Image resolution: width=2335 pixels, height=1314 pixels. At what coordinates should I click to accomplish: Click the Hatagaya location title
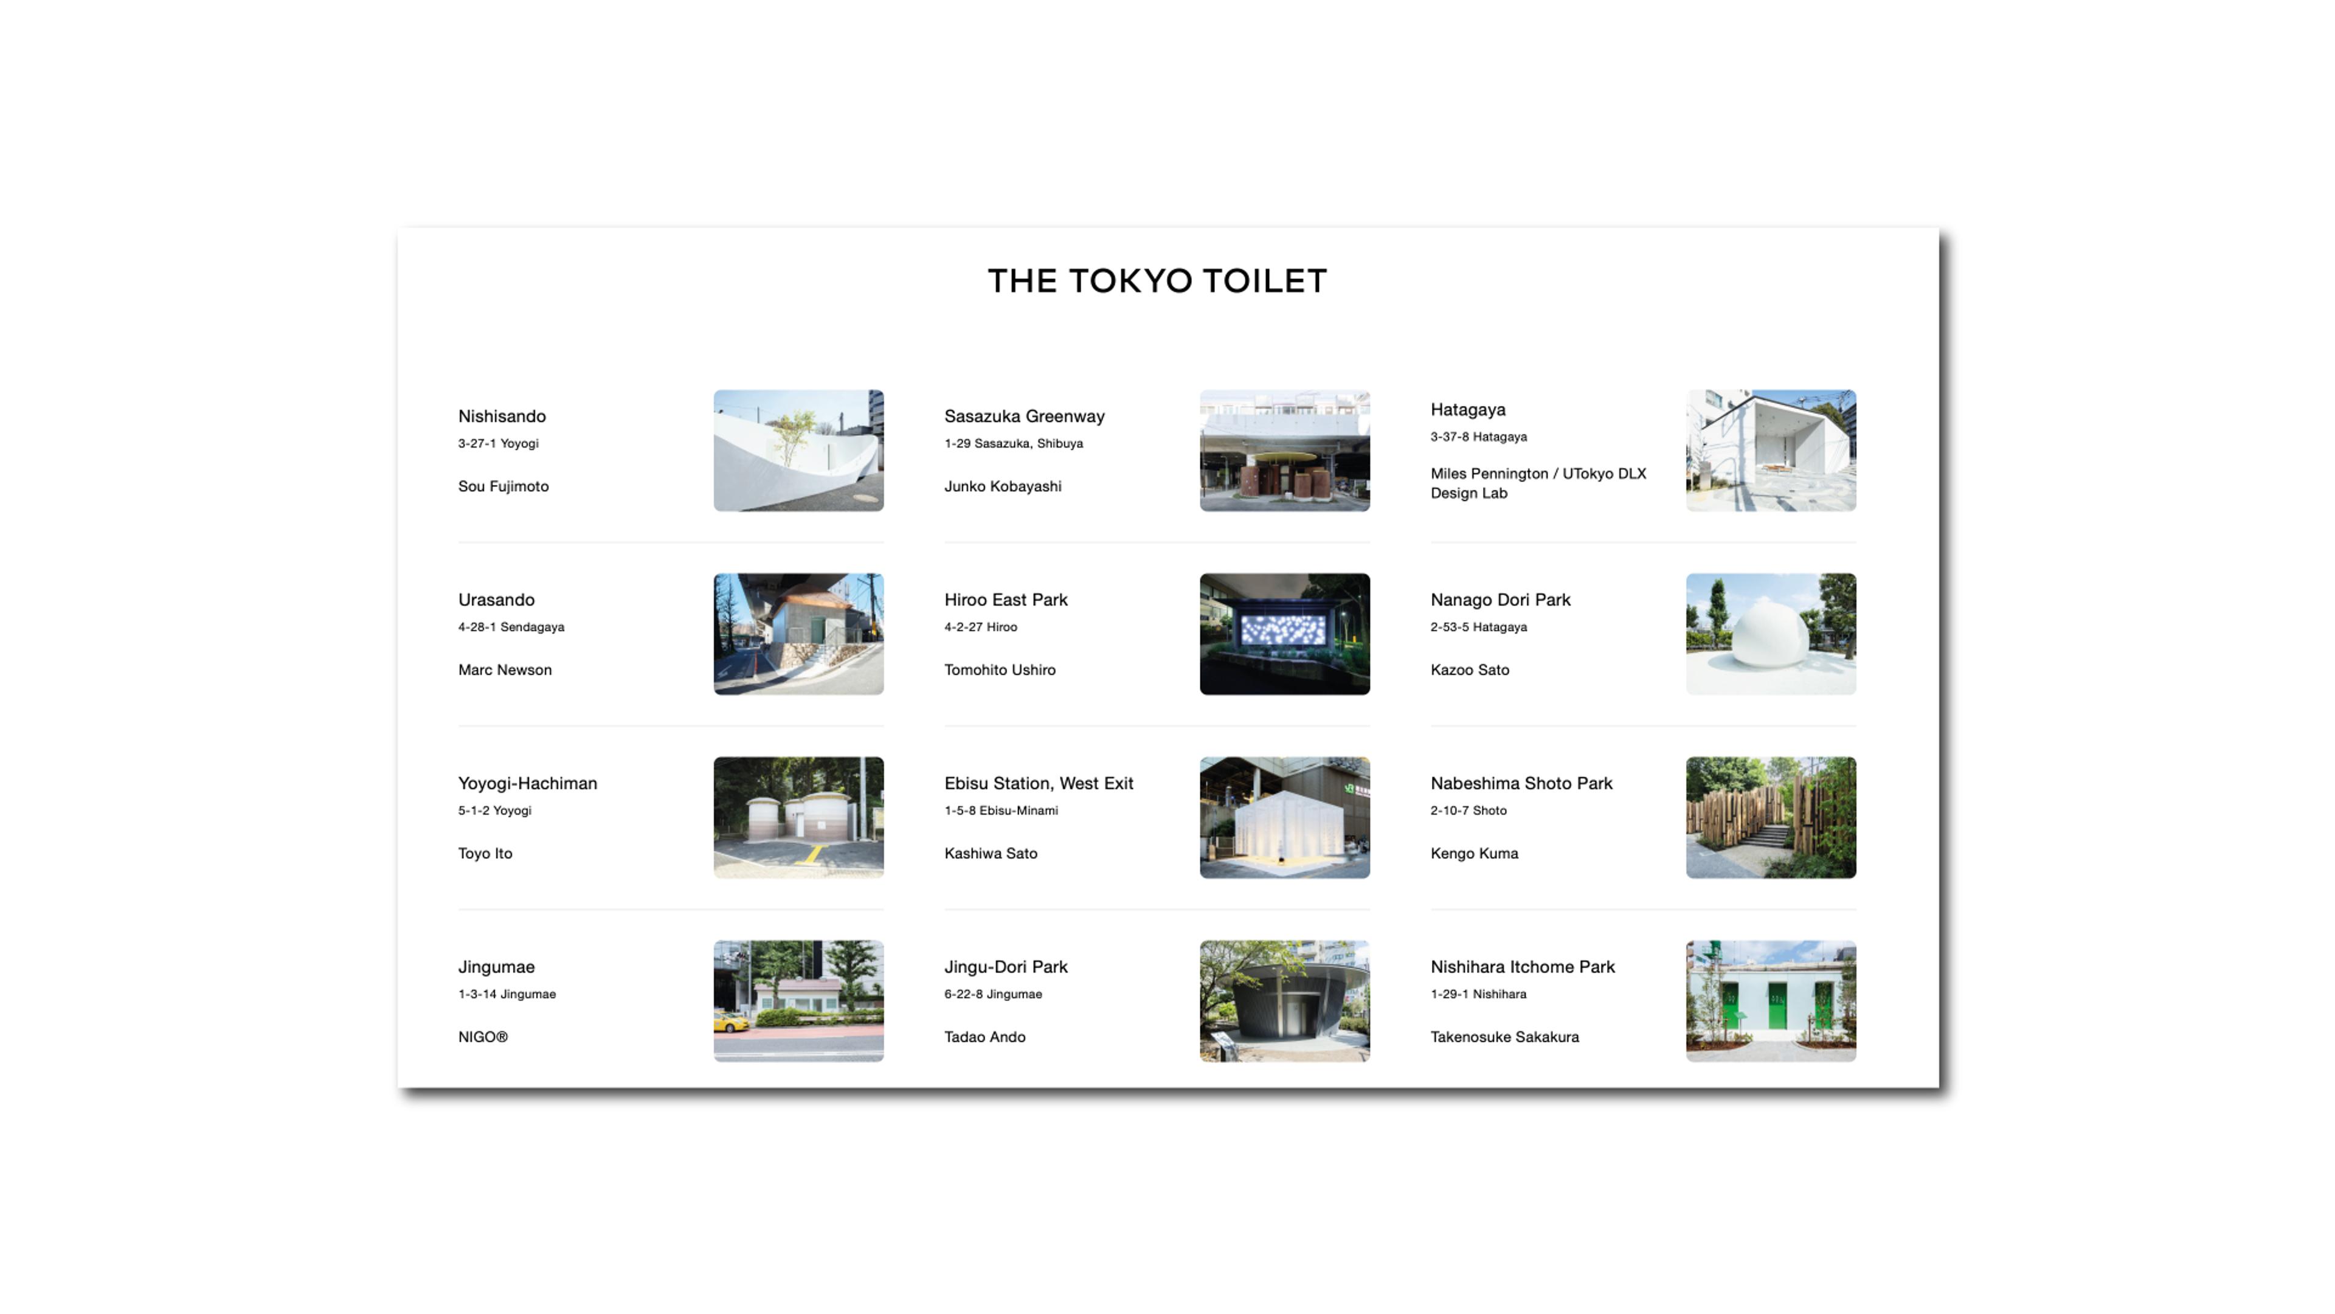click(1467, 410)
